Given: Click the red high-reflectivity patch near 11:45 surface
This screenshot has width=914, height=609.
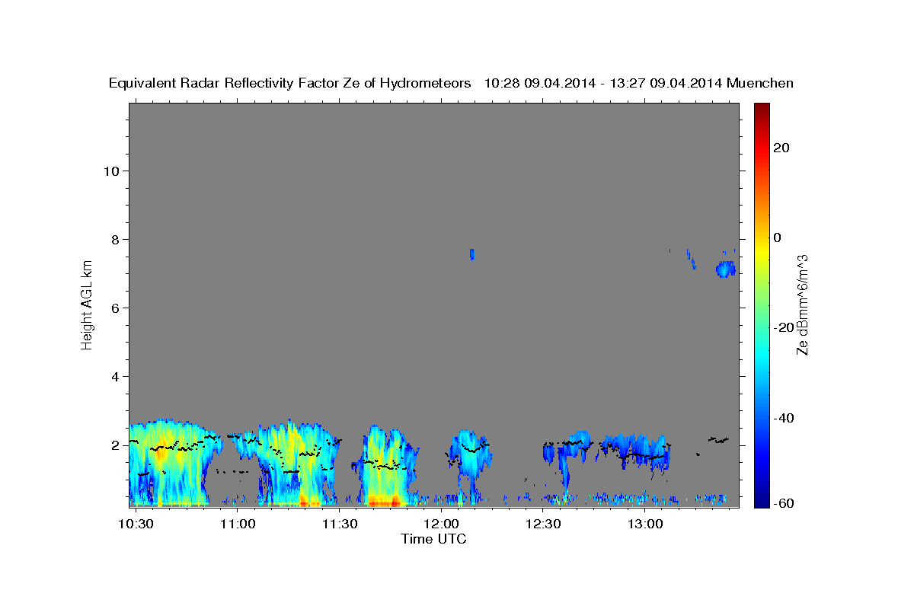Looking at the screenshot, I should 385,501.
